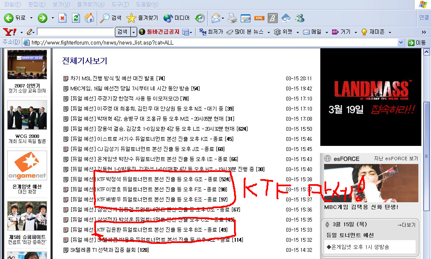Show more Yahoo toolbar items with the » chevron
Viewport: 431px width, 259px height.
tap(423, 32)
